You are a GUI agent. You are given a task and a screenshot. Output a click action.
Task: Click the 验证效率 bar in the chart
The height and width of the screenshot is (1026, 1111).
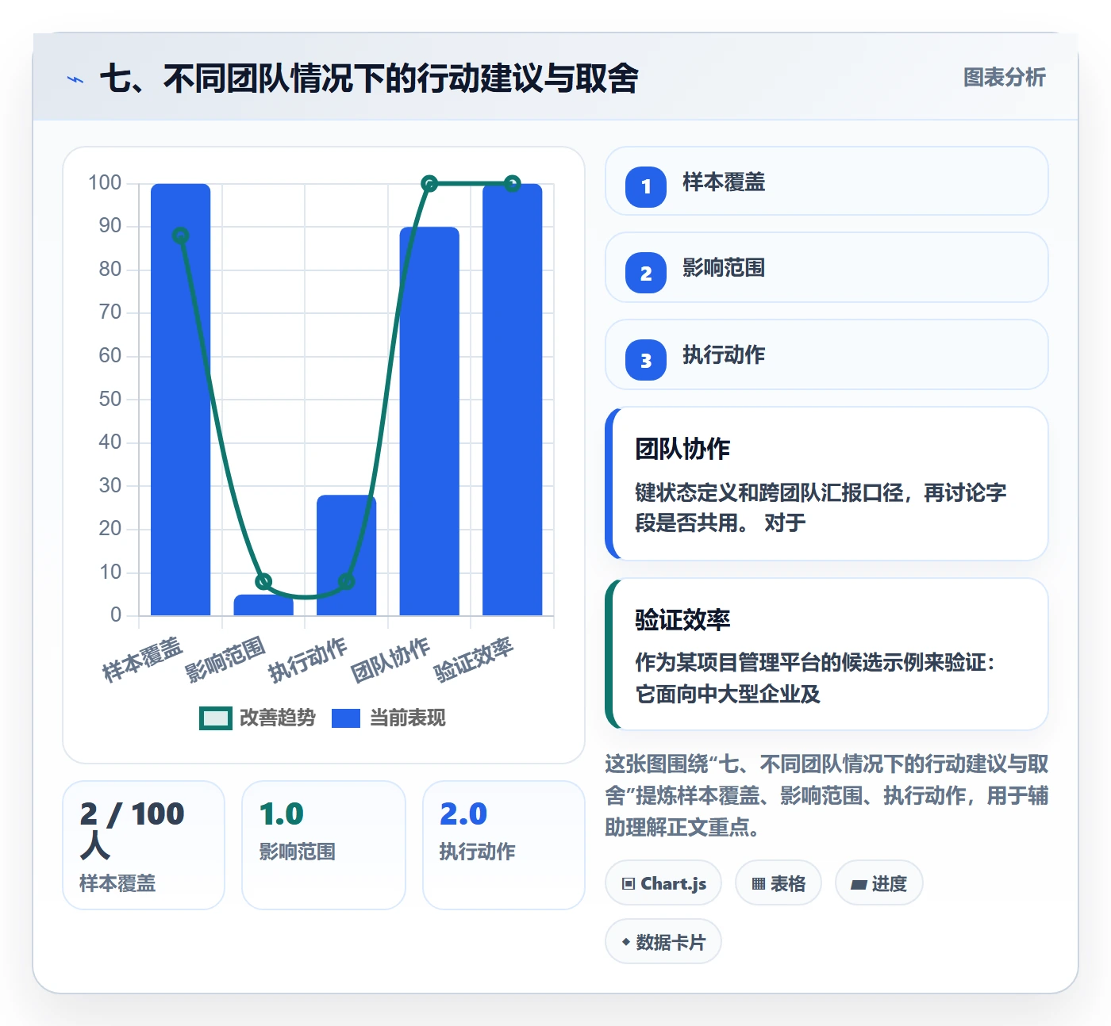click(513, 400)
